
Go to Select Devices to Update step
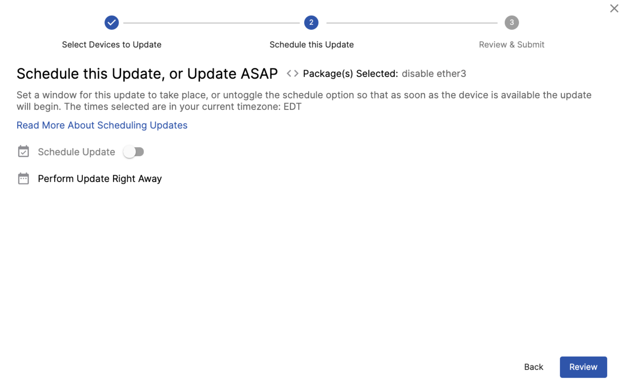[x=112, y=44]
